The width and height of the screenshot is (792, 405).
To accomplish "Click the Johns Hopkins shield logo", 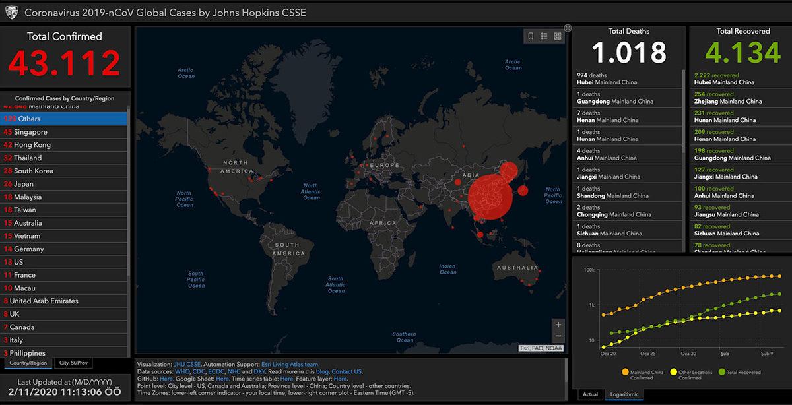I will tap(11, 13).
